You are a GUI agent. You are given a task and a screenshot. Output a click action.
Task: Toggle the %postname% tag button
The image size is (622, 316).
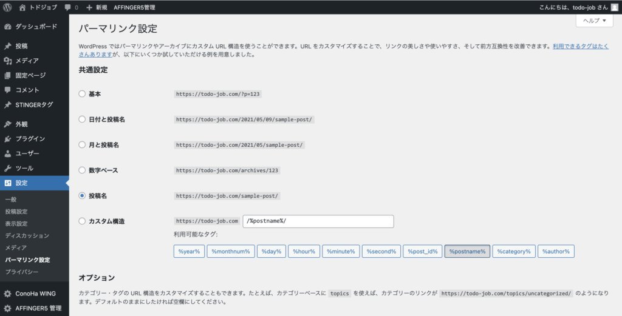tap(467, 252)
